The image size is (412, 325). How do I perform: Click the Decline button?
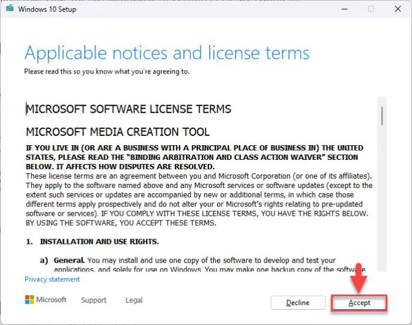[298, 303]
